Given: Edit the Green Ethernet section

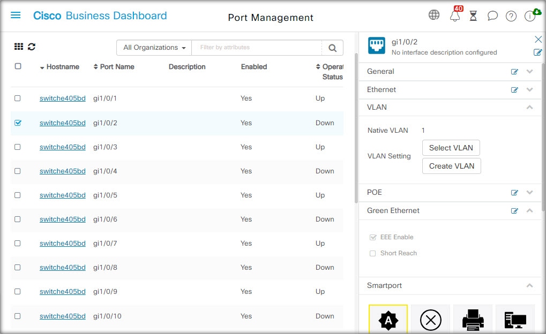Looking at the screenshot, I should pos(514,211).
